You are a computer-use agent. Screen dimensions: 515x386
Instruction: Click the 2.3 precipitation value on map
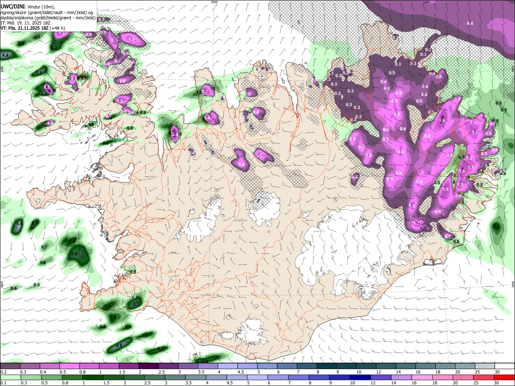(x=161, y=349)
